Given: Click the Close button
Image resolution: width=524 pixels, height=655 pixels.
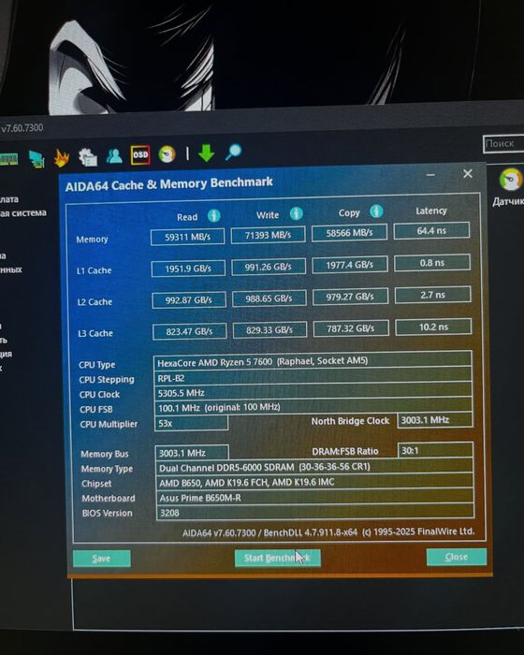Looking at the screenshot, I should [x=457, y=557].
